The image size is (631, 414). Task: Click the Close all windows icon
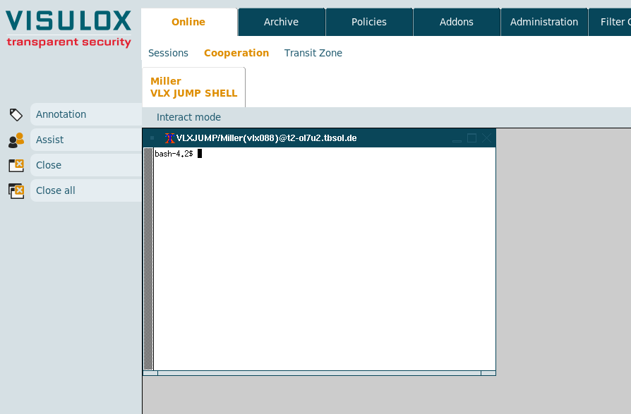point(16,191)
